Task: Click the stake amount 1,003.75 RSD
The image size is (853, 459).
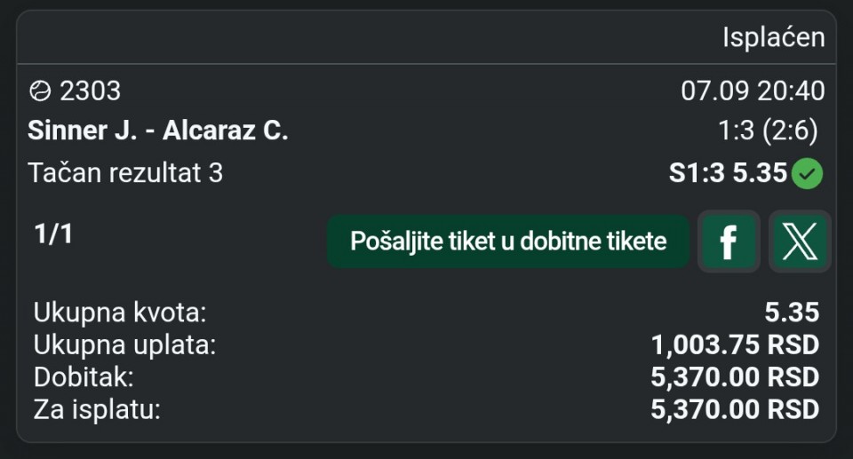Action: pyautogui.click(x=735, y=344)
